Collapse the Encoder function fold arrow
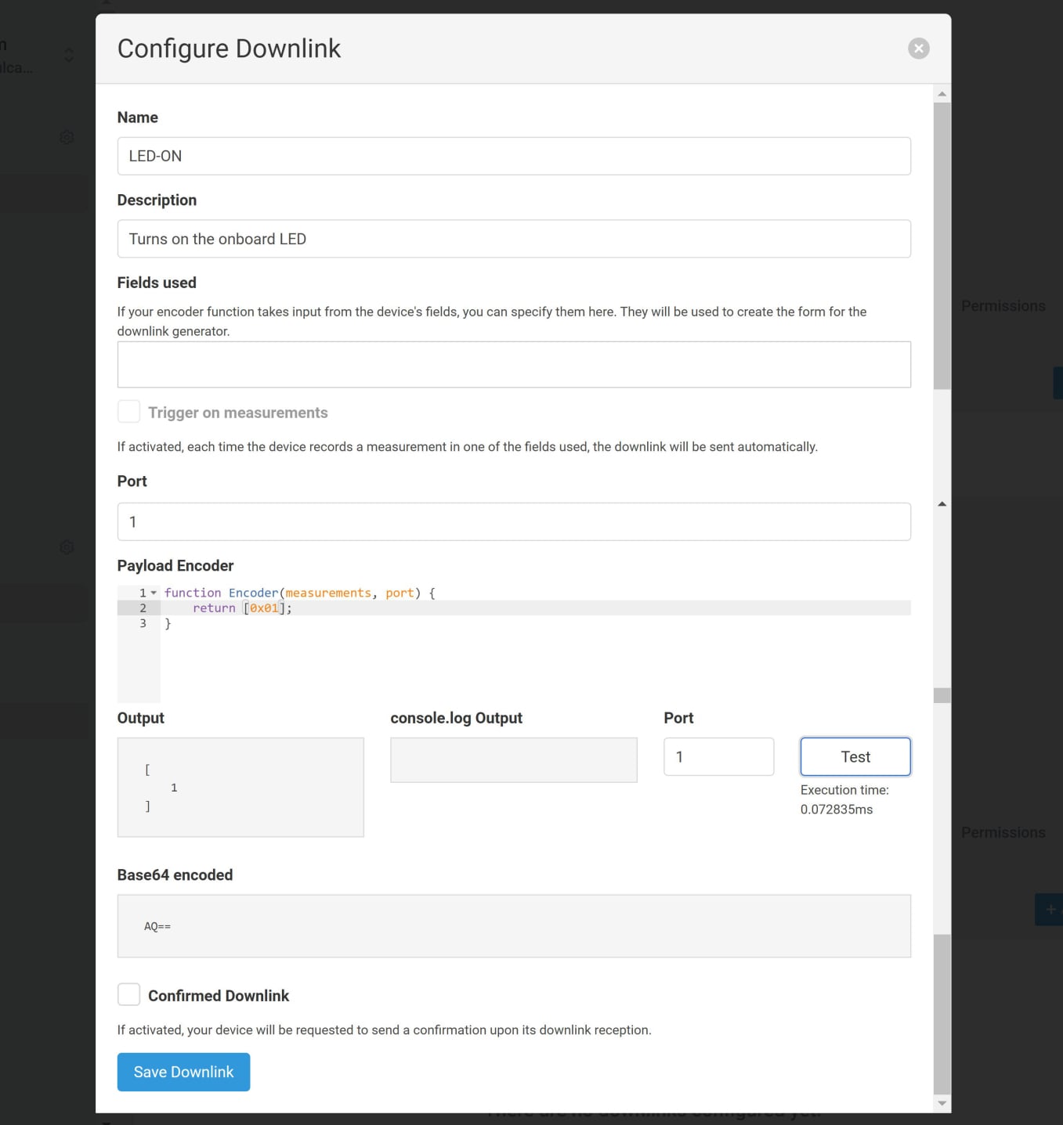This screenshot has height=1125, width=1063. (154, 593)
